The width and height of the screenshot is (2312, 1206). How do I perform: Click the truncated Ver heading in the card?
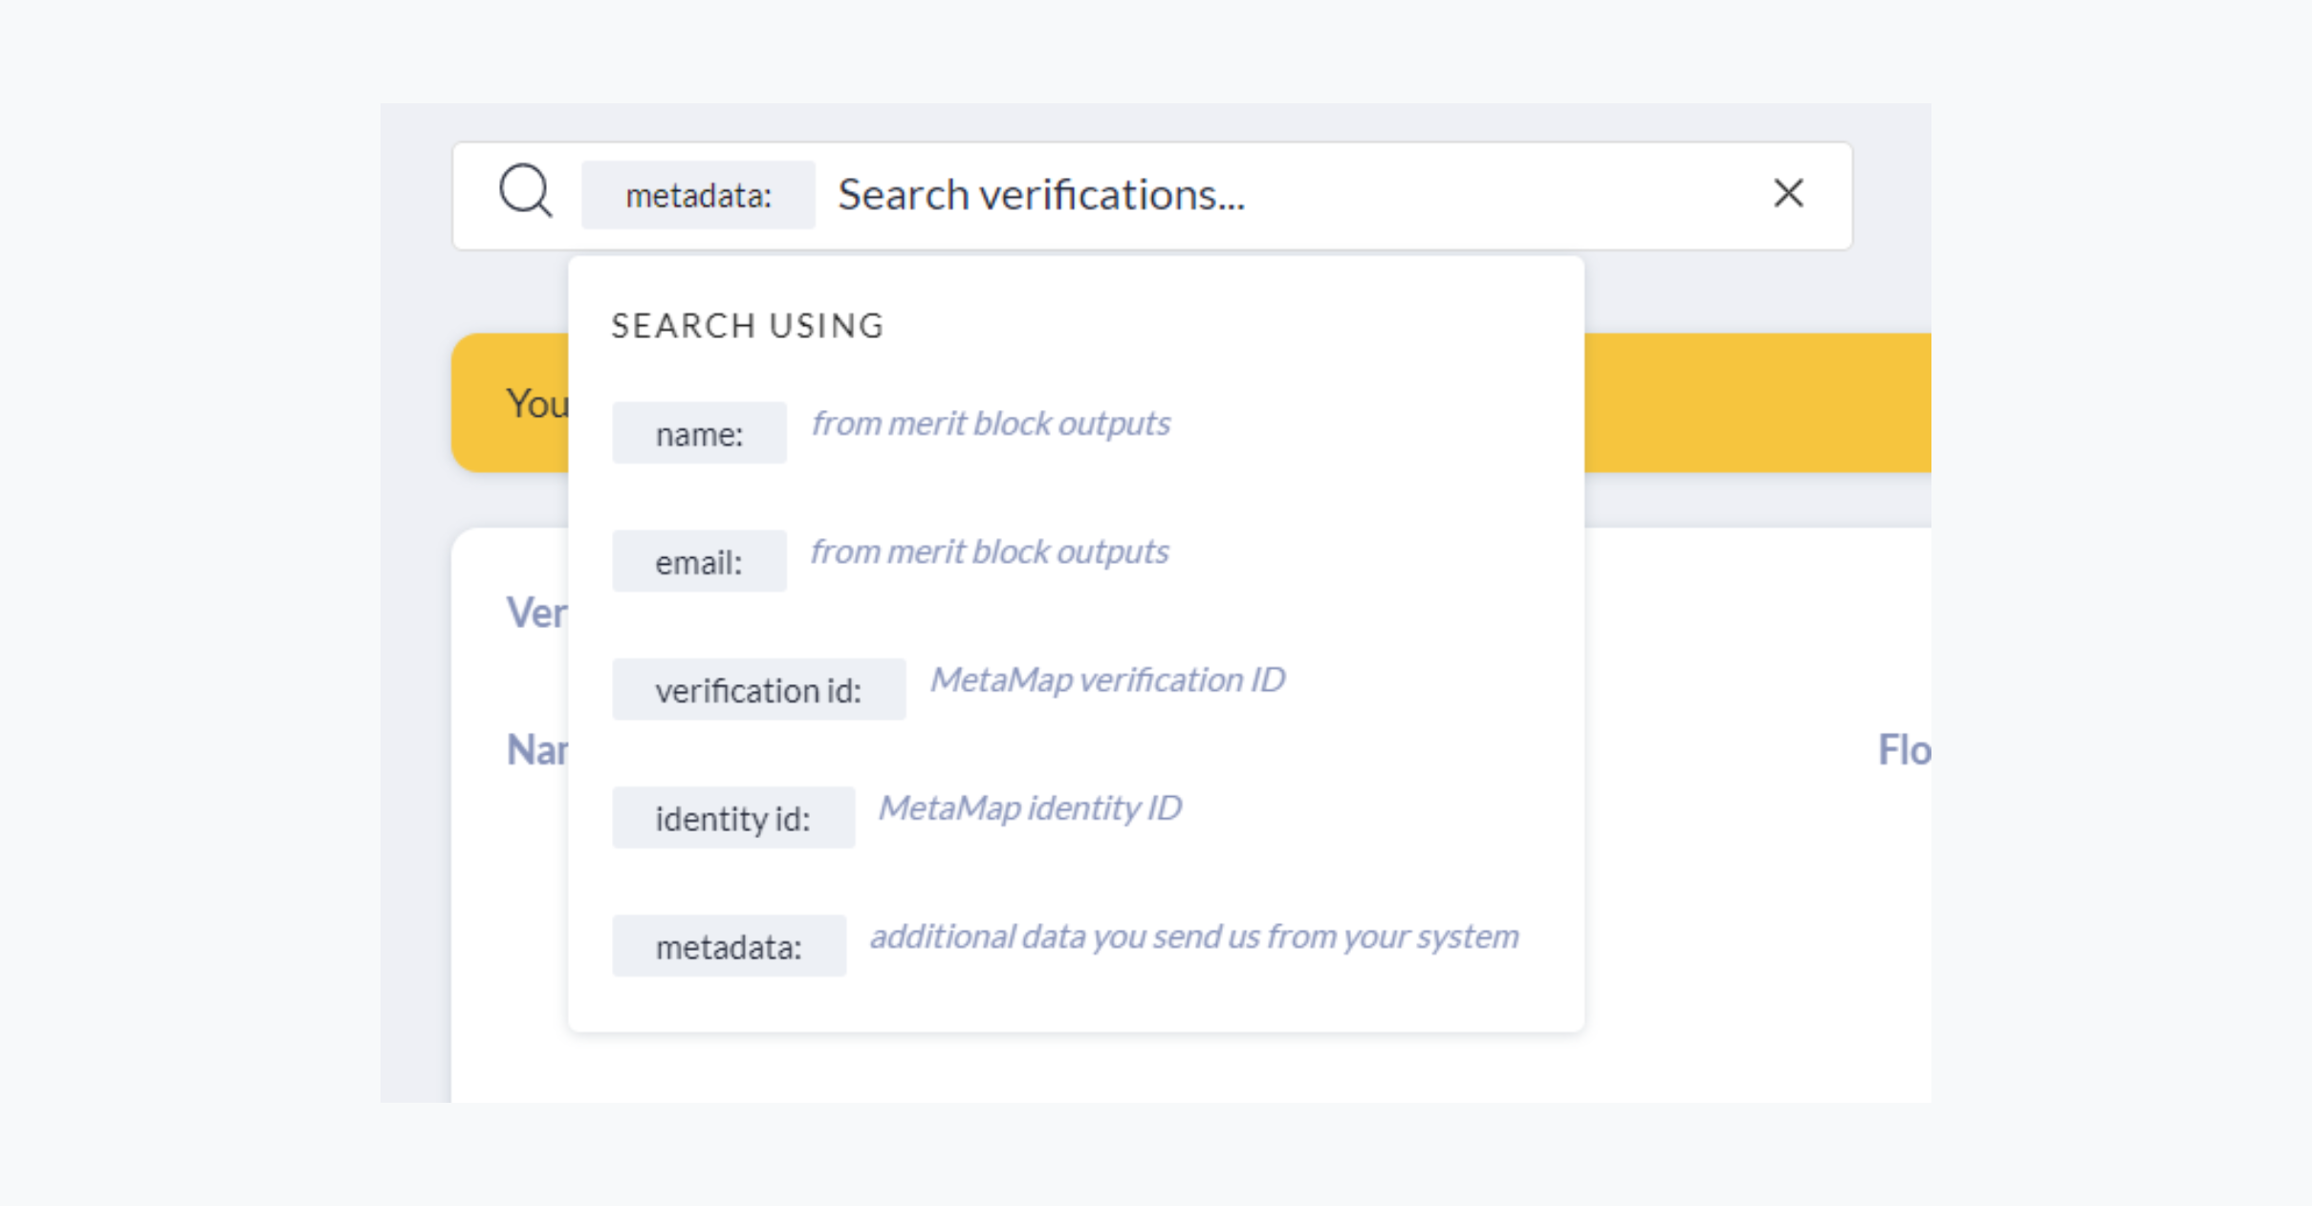click(536, 613)
